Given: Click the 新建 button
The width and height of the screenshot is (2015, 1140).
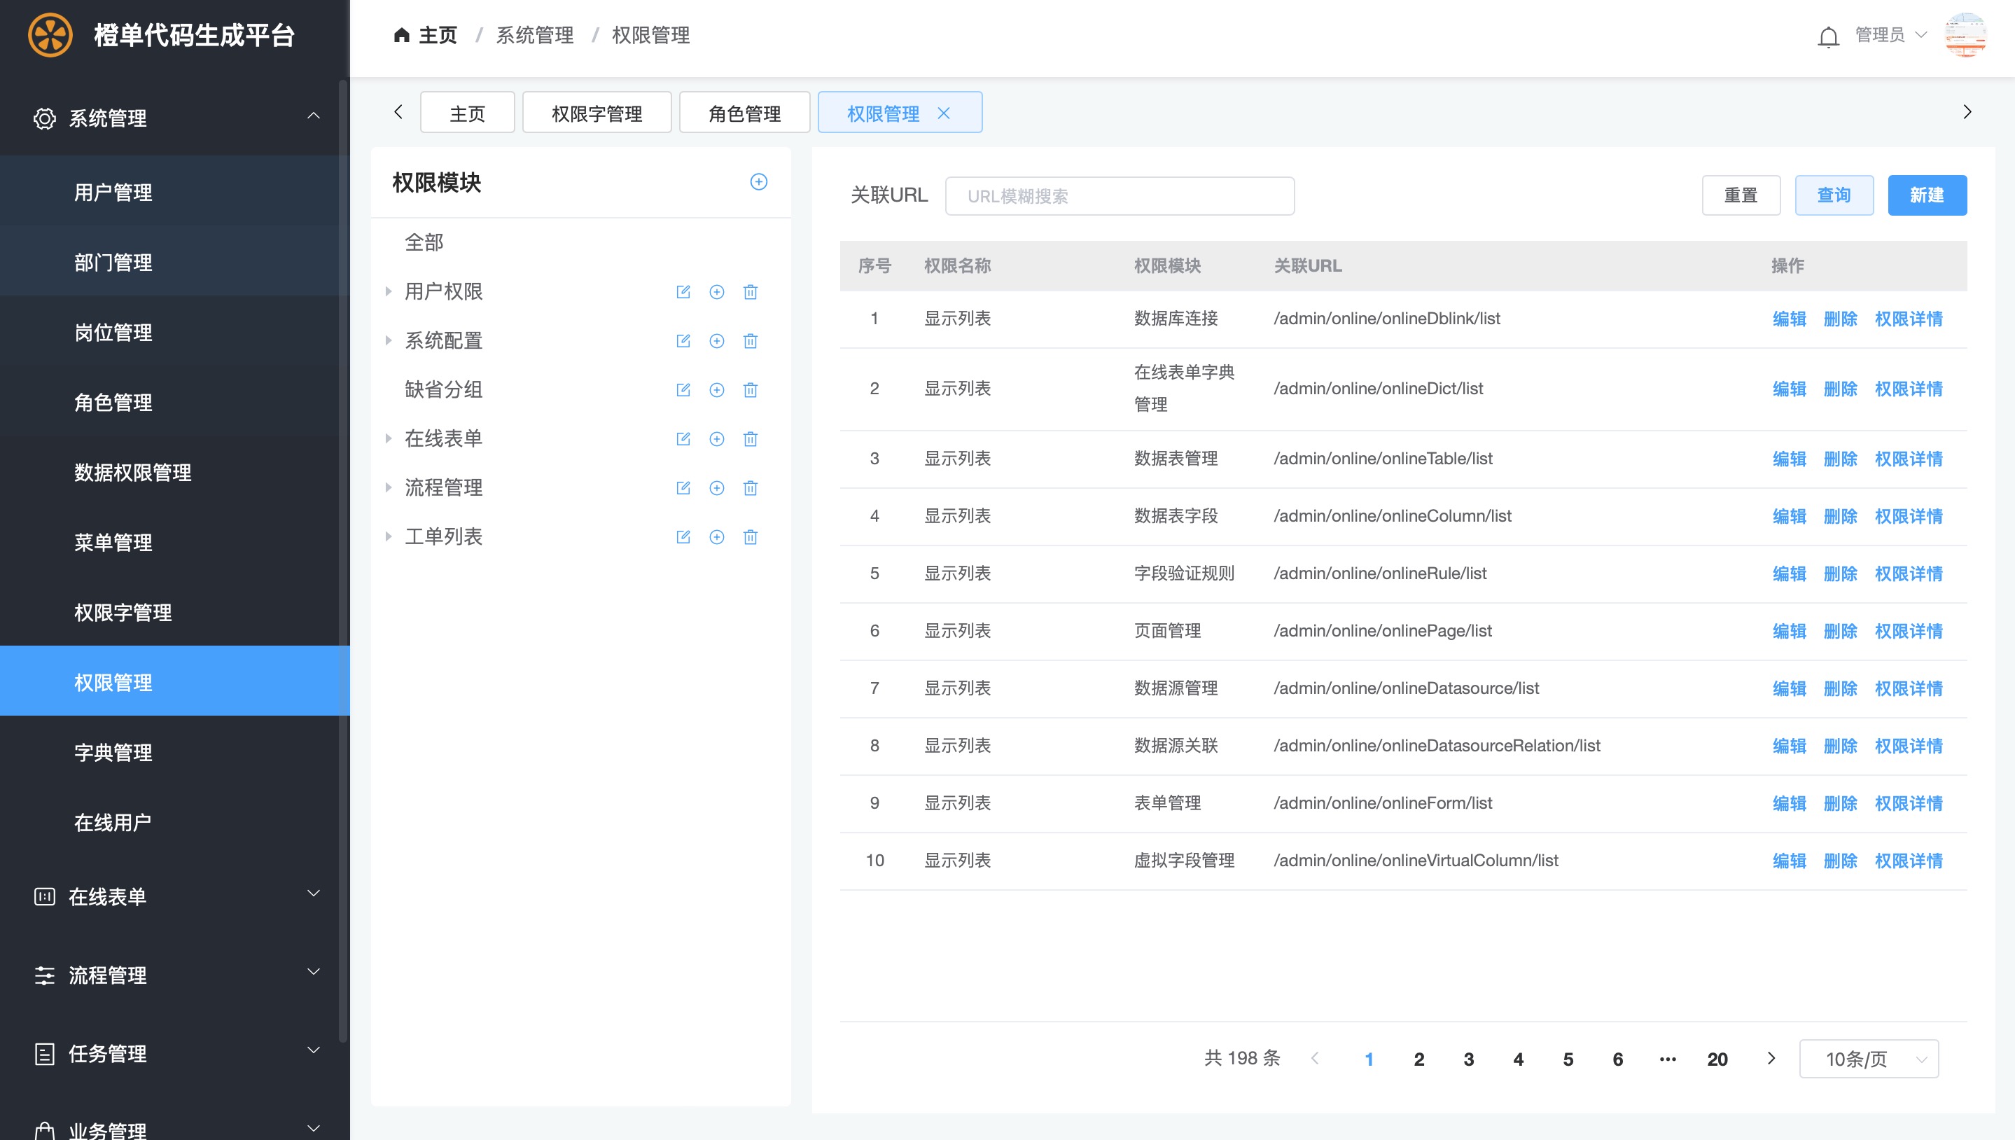Looking at the screenshot, I should [1927, 195].
